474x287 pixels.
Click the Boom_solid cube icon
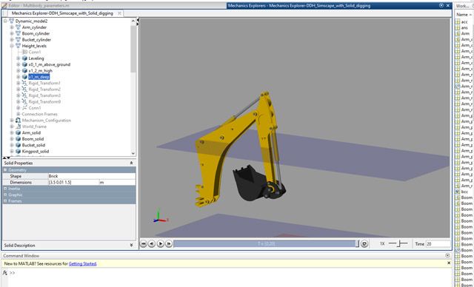tap(18, 139)
